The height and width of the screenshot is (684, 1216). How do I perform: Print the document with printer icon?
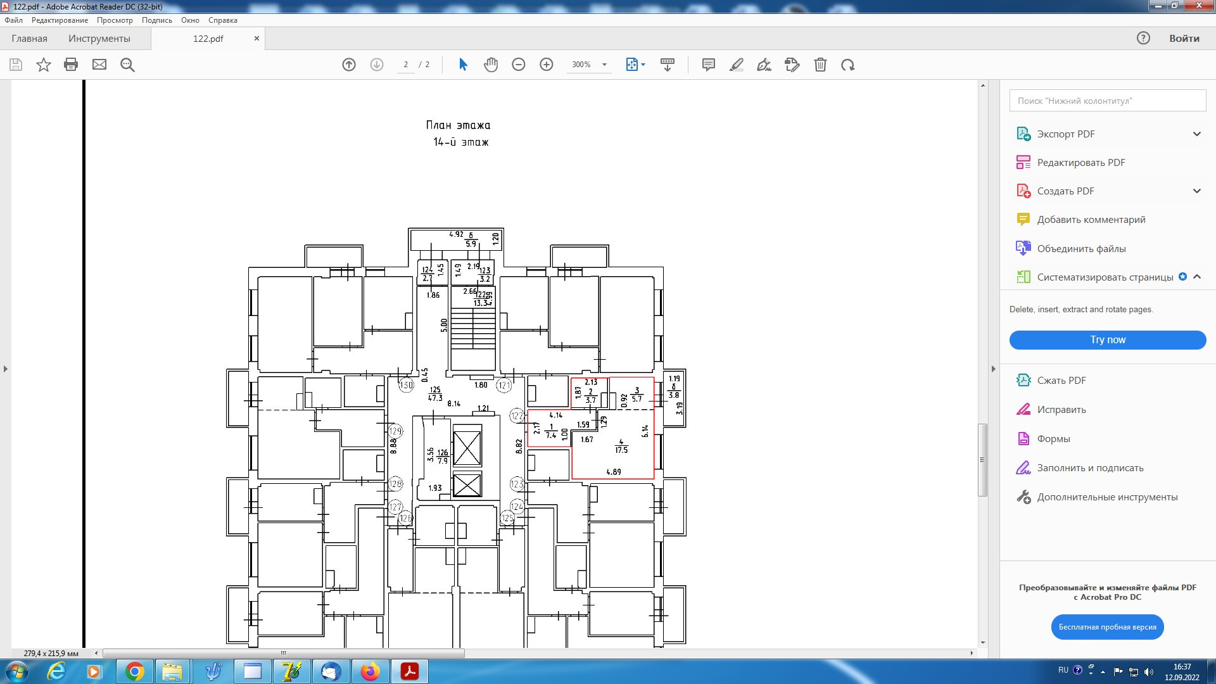71,65
